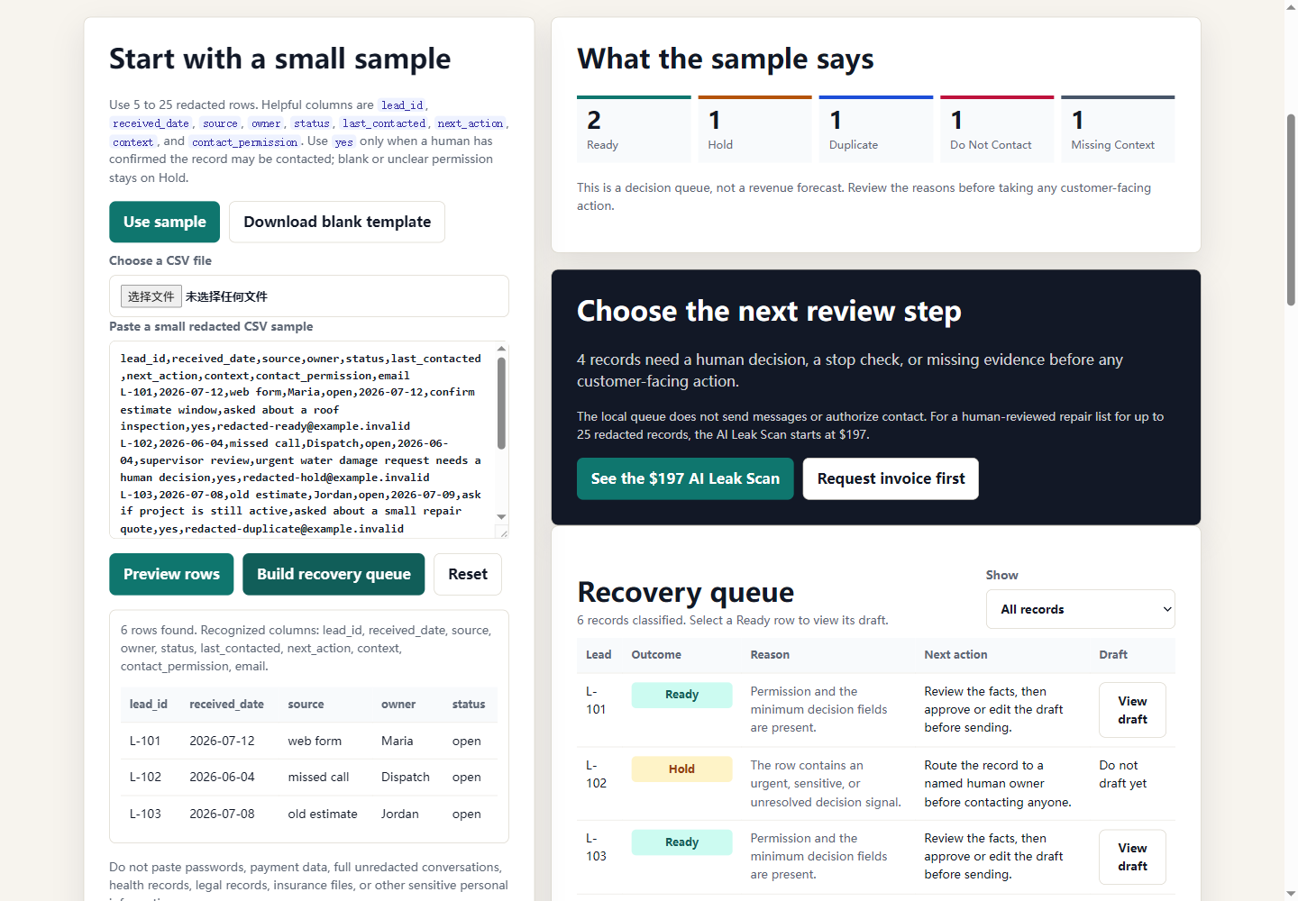1298x901 pixels.
Task: Select the Duplicate count card
Action: [x=876, y=130]
